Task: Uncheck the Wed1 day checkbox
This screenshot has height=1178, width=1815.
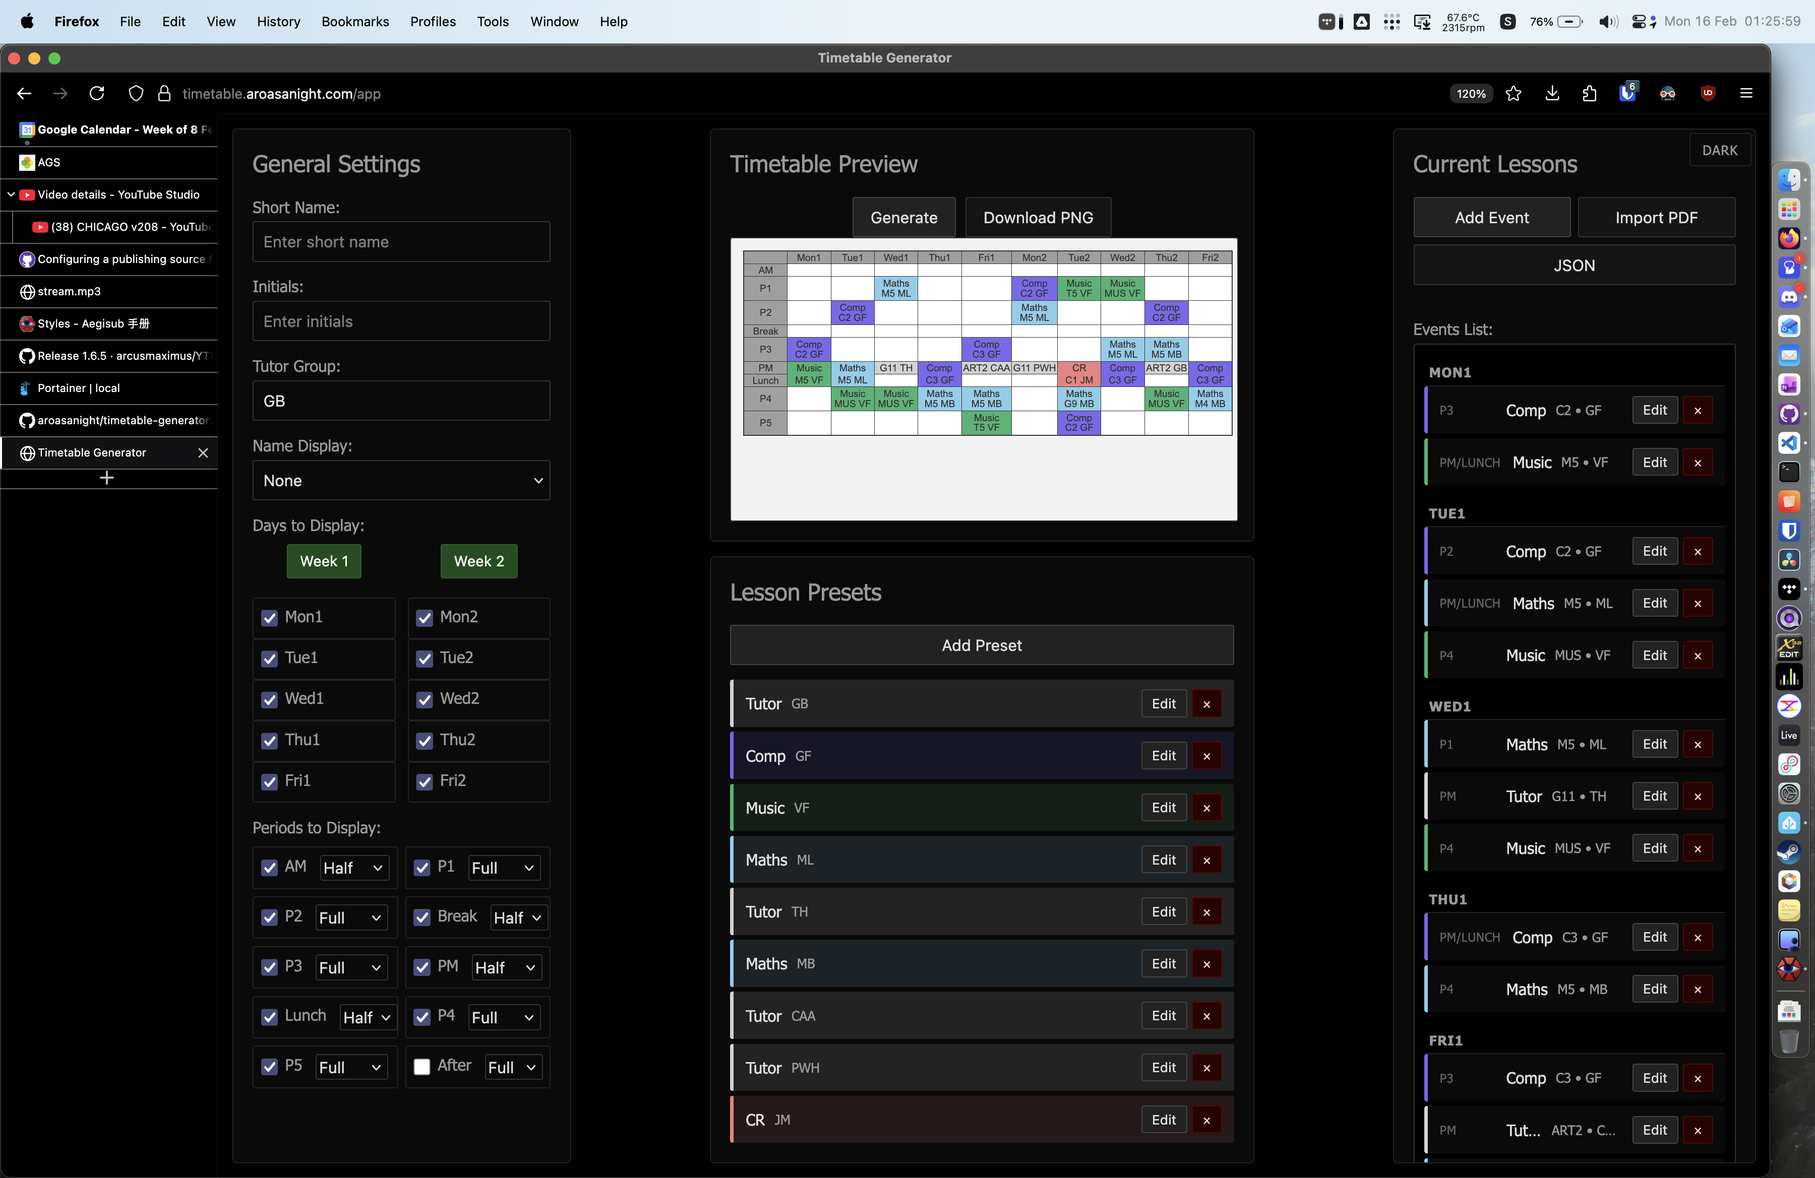Action: point(269,699)
